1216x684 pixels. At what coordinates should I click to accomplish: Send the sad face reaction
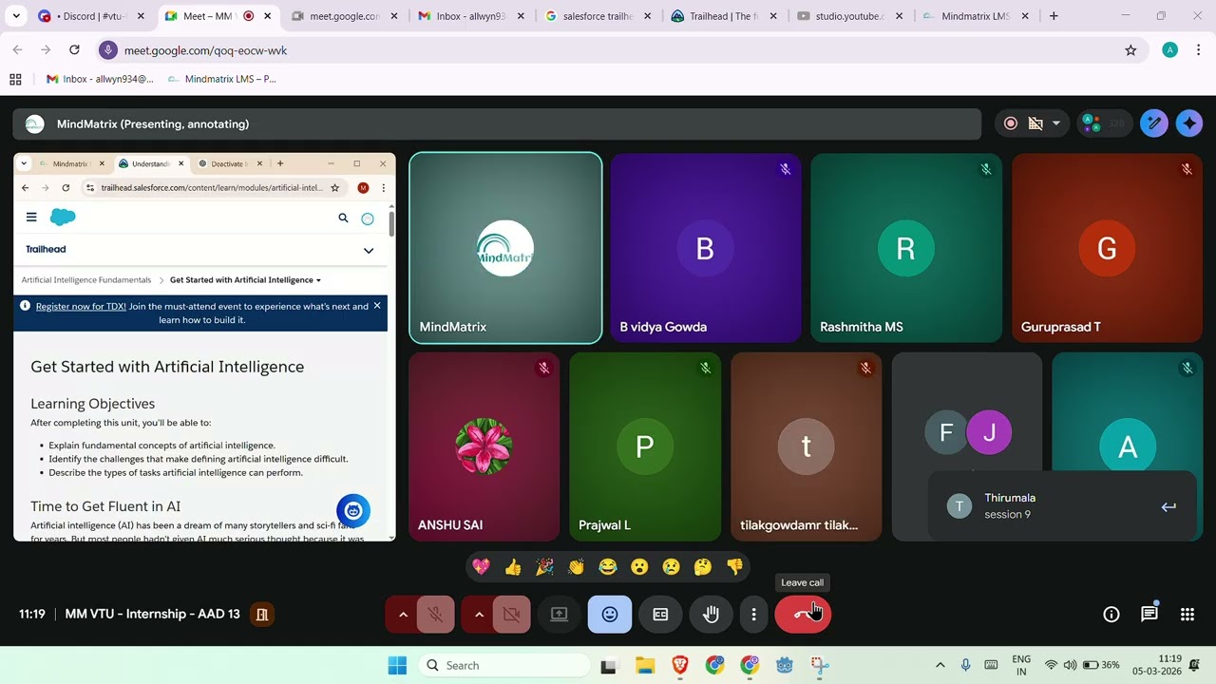[x=672, y=567]
